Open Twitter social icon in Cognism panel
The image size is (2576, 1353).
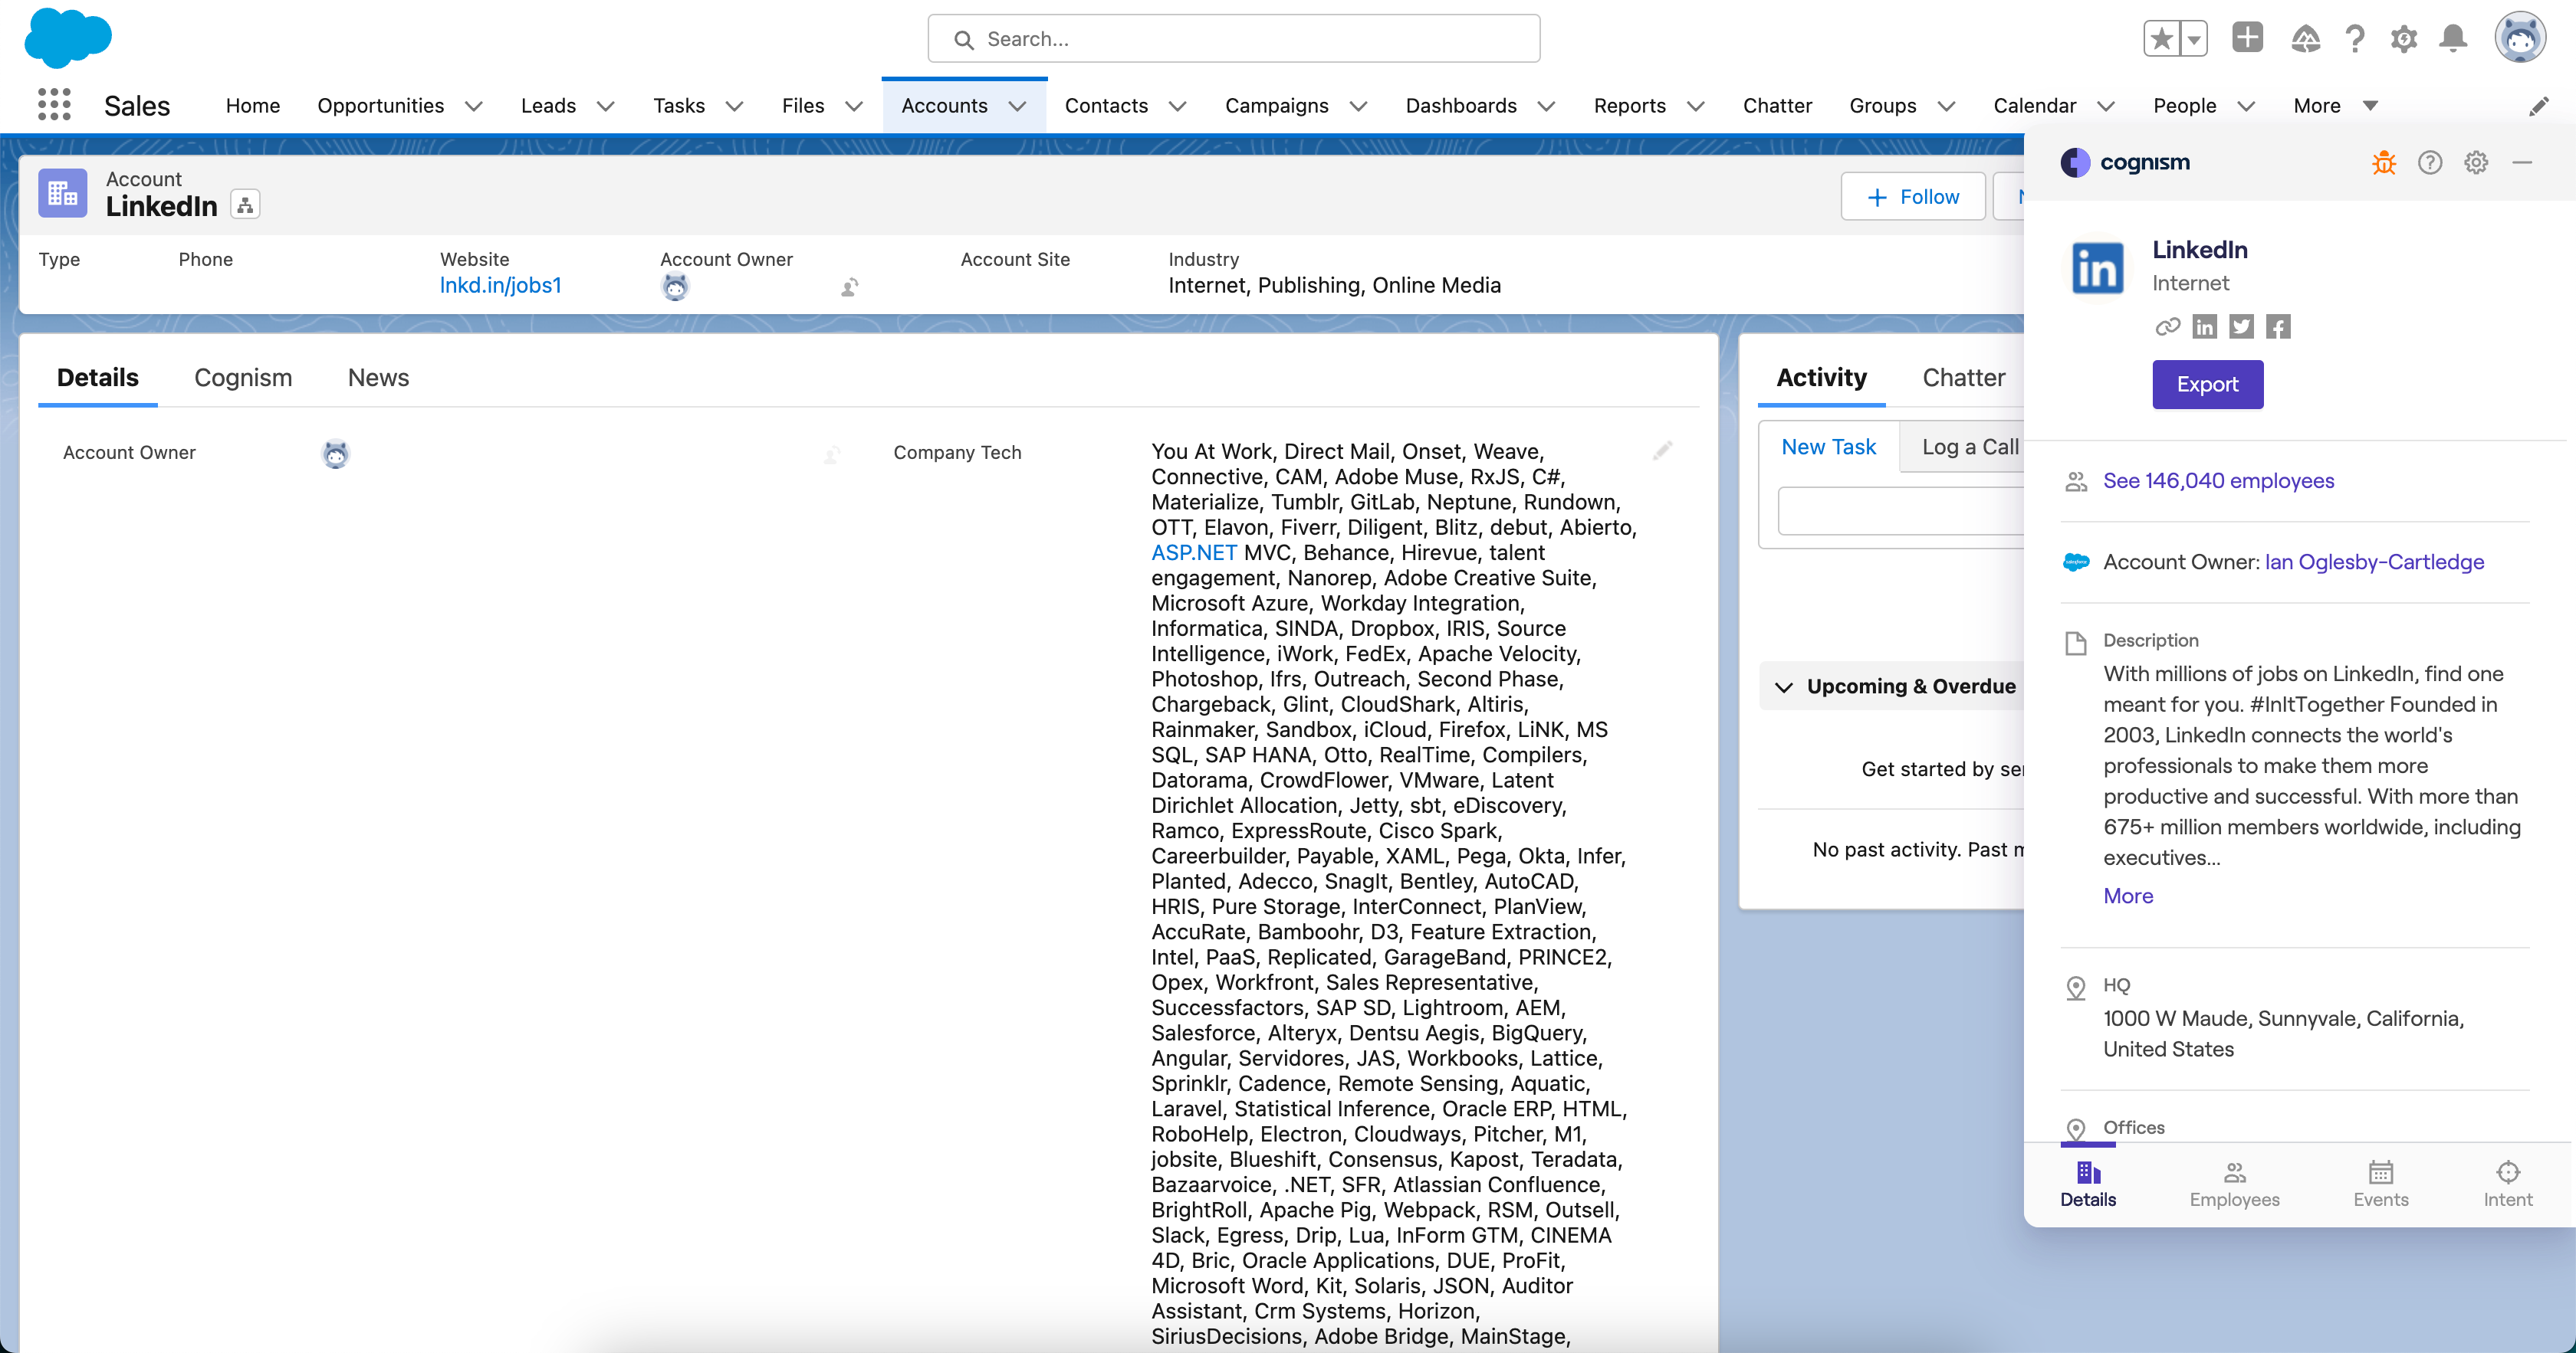tap(2241, 327)
